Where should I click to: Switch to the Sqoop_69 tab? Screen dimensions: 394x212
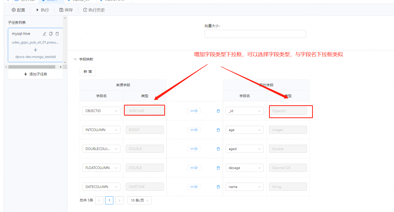click(80, 1)
